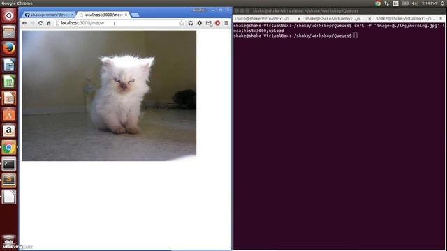Reload the localhost:3000/meow page
The image size is (447, 251).
tap(41, 23)
